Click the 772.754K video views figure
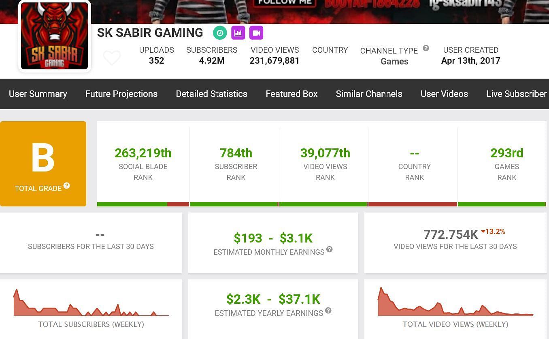The height and width of the screenshot is (339, 549). coord(451,234)
